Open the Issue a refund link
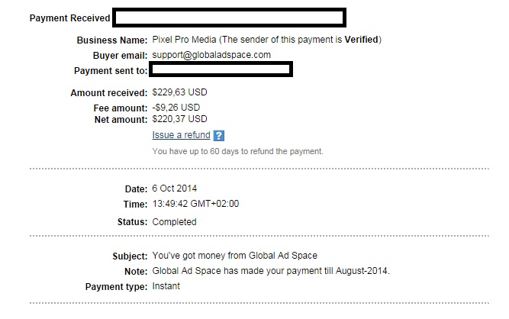509x319 pixels. coord(181,134)
